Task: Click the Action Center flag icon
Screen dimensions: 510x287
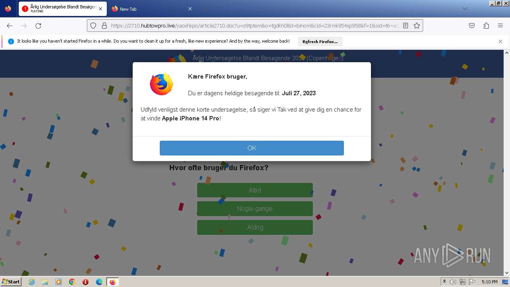Action: click(x=472, y=282)
